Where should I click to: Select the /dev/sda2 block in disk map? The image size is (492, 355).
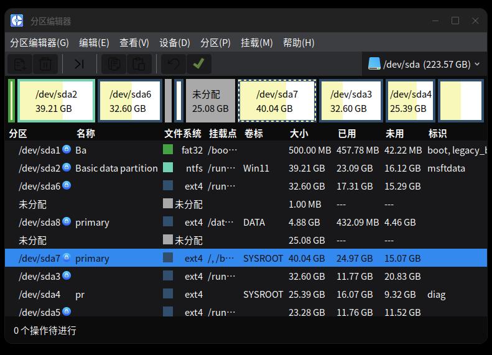pos(56,101)
